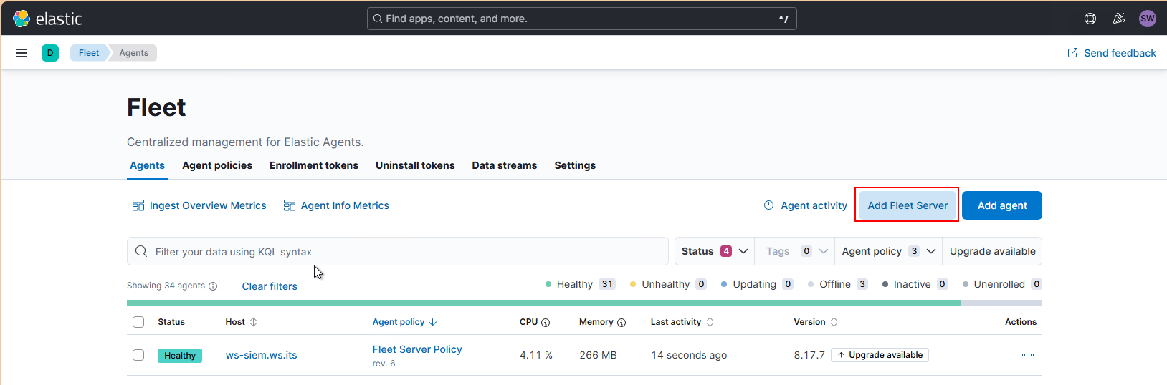Expand the Status filter dropdown
The height and width of the screenshot is (385, 1167).
tap(714, 251)
